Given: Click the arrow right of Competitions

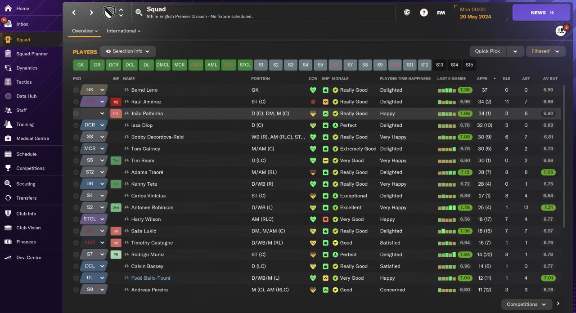Looking at the screenshot, I should point(558,304).
